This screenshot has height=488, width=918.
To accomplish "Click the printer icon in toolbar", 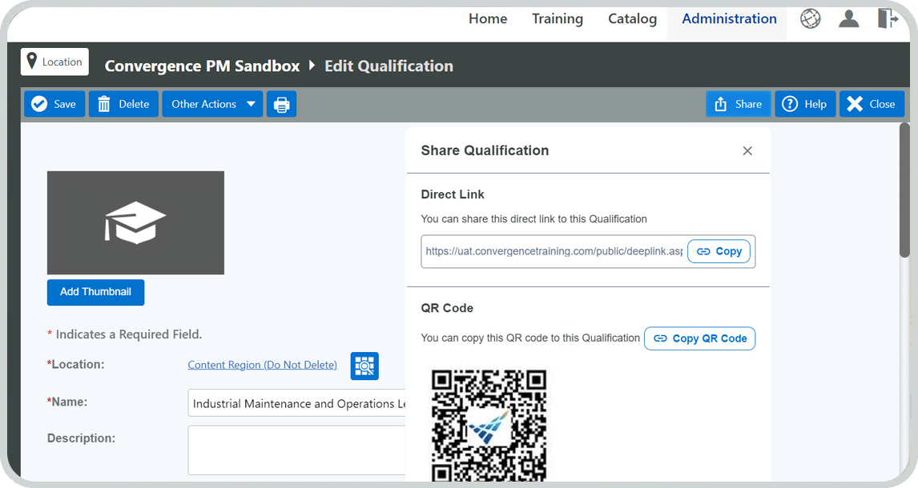I will click(281, 104).
